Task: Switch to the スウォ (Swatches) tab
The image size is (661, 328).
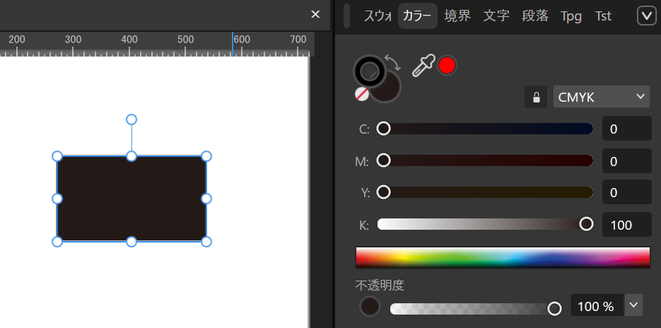Action: 378,16
